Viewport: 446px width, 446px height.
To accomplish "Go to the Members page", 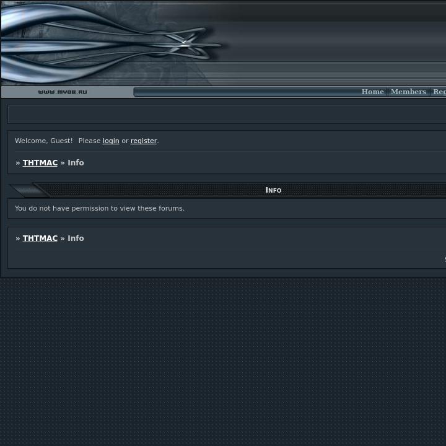I will (x=408, y=92).
